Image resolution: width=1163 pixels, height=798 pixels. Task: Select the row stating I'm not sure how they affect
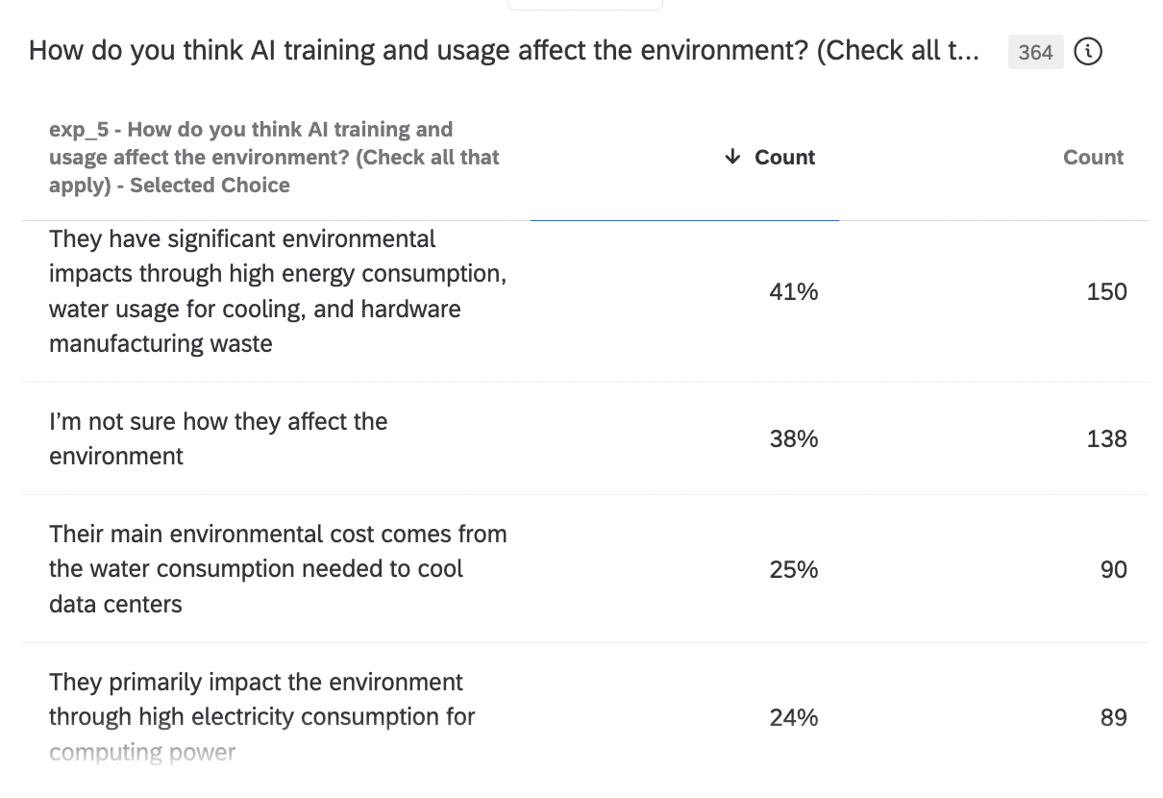click(218, 438)
